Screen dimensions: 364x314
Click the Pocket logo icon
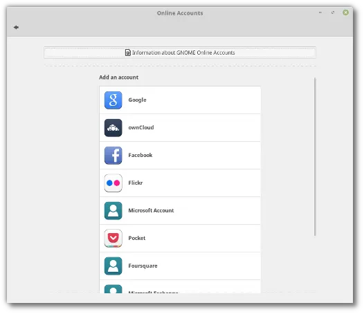pyautogui.click(x=113, y=238)
